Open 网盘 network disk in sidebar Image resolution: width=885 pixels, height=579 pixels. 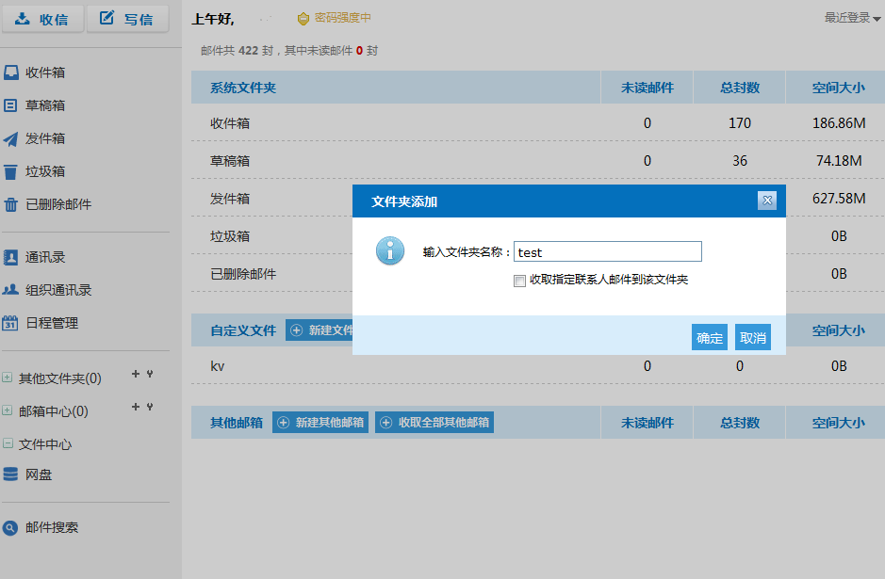tap(38, 474)
